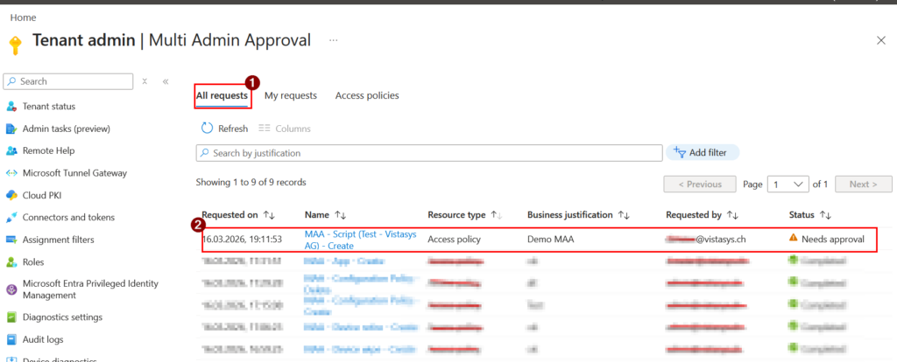
Task: Click the Roles icon
Action: tap(11, 262)
